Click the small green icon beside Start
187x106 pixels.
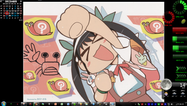[x=11, y=104]
